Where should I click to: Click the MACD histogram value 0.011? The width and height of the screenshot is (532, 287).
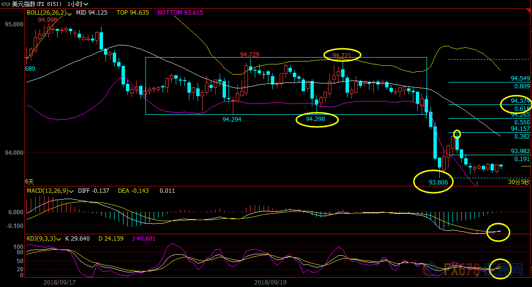167,191
